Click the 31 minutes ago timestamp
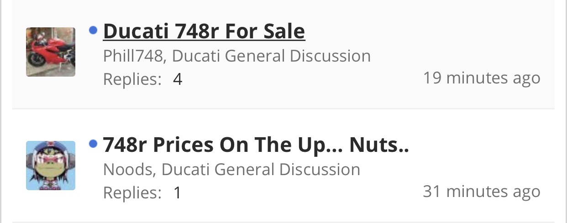The image size is (567, 223). pyautogui.click(x=481, y=192)
